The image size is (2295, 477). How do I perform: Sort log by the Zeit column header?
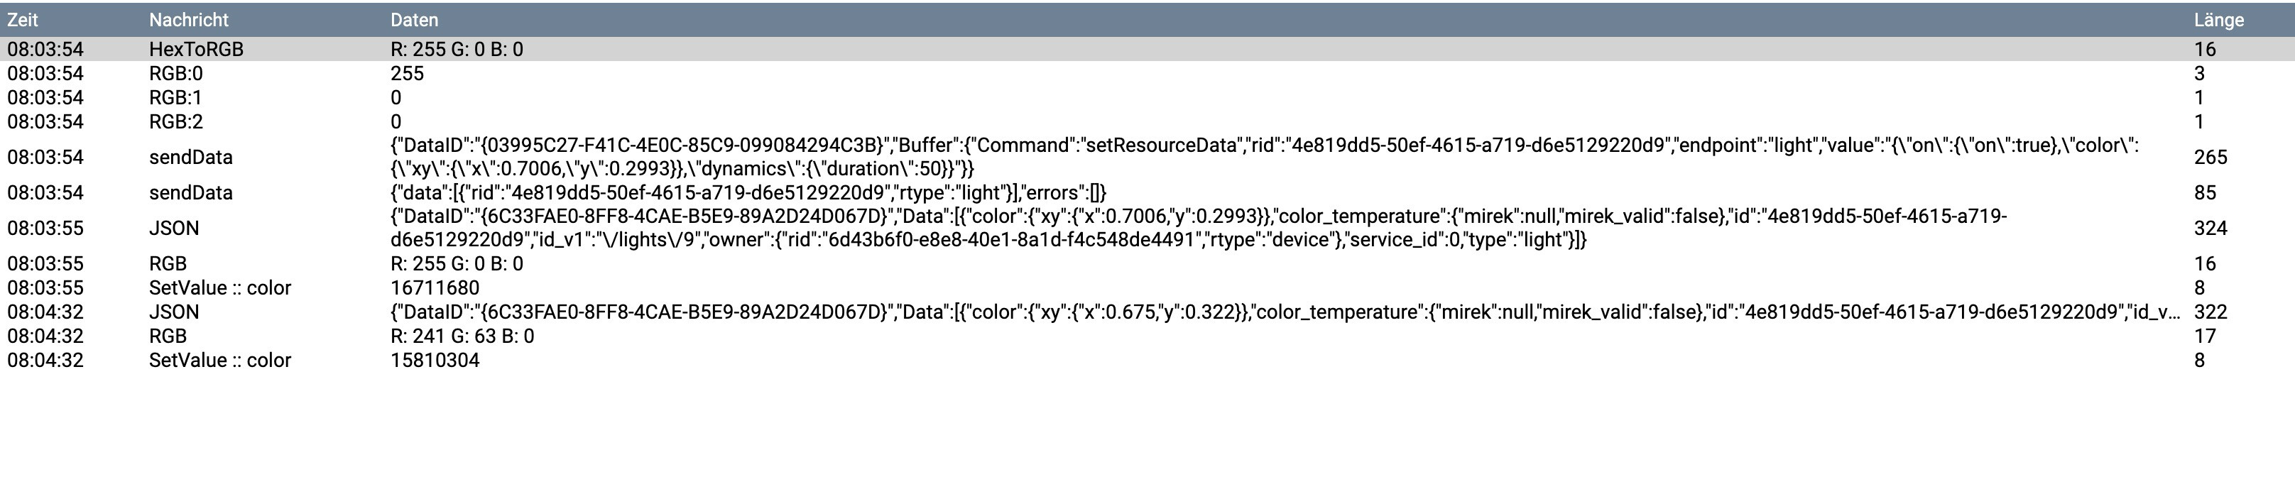pos(23,20)
